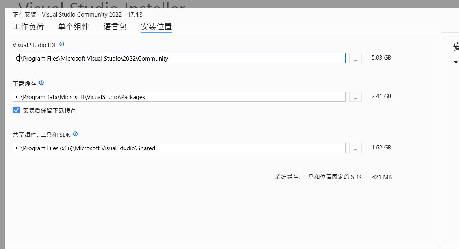Select the 2.41 GB size value
The image size is (459, 249).
coord(381,96)
